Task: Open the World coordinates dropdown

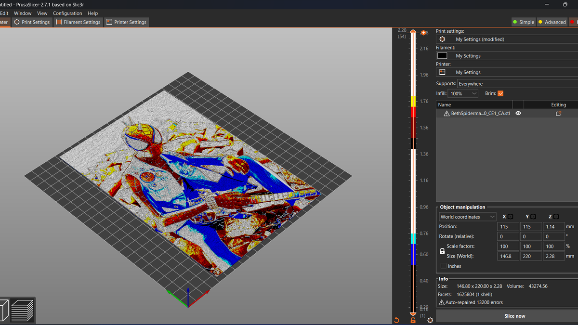Action: coord(467,216)
